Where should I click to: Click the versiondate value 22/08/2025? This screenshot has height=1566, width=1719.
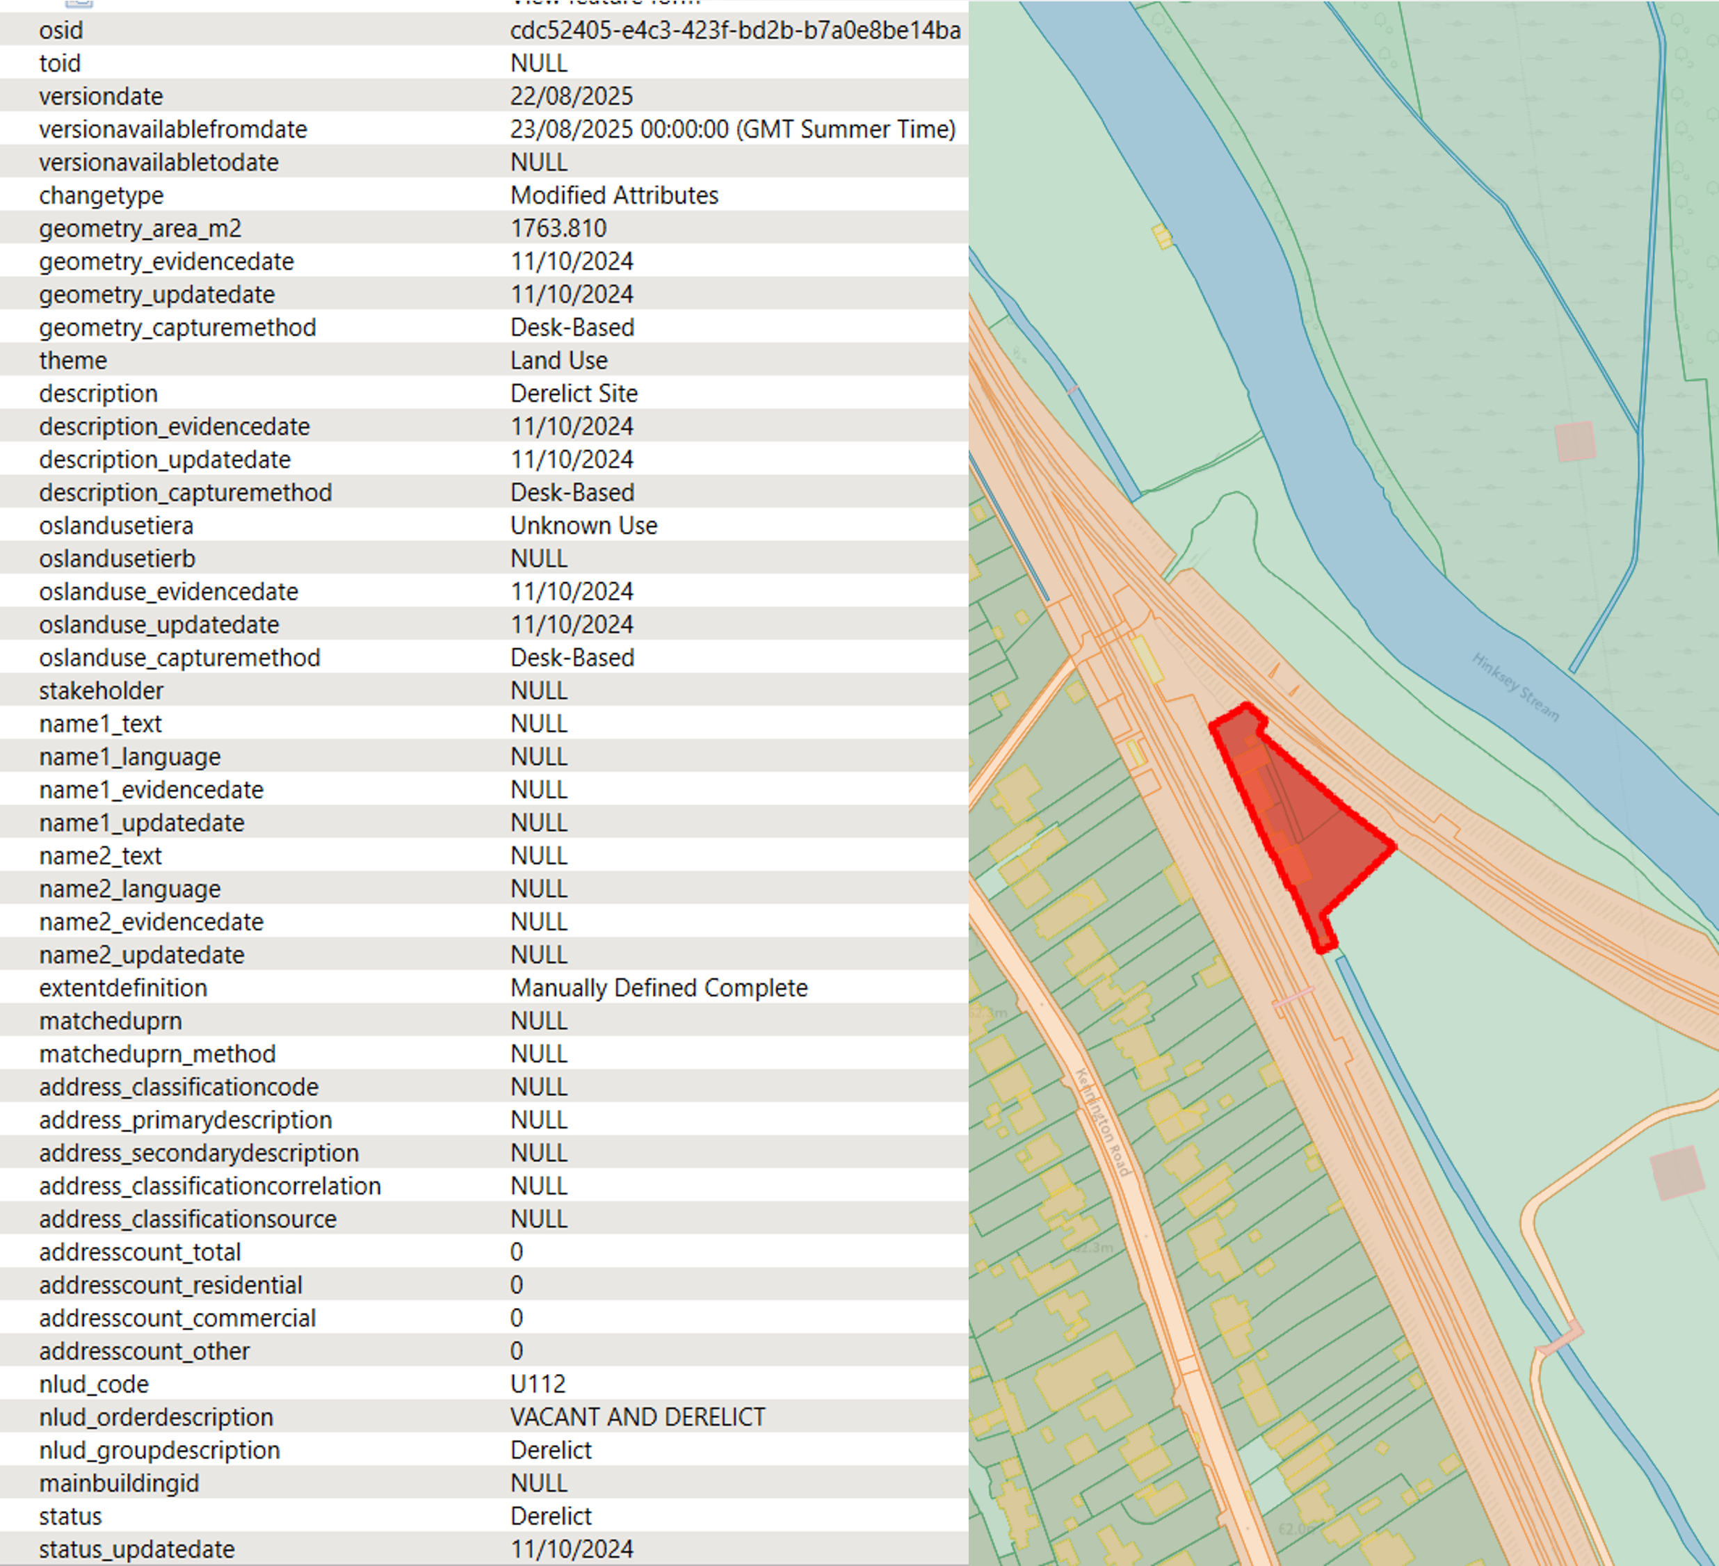572,97
